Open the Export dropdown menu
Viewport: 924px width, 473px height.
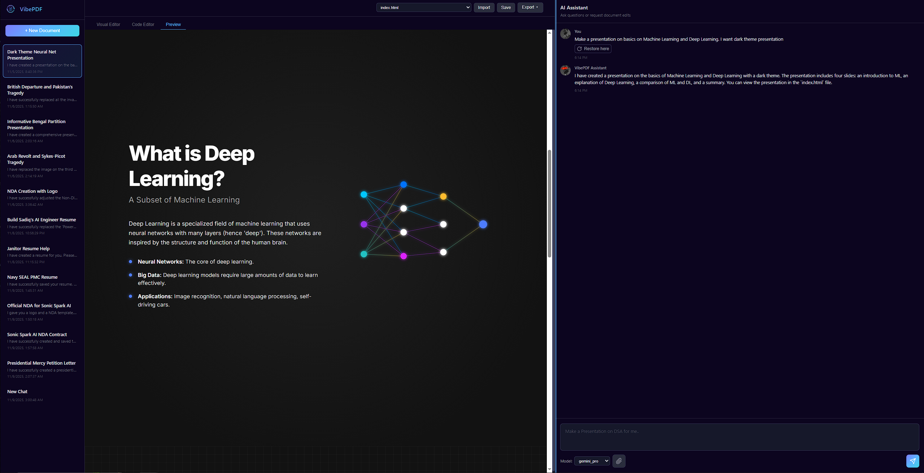pos(529,7)
